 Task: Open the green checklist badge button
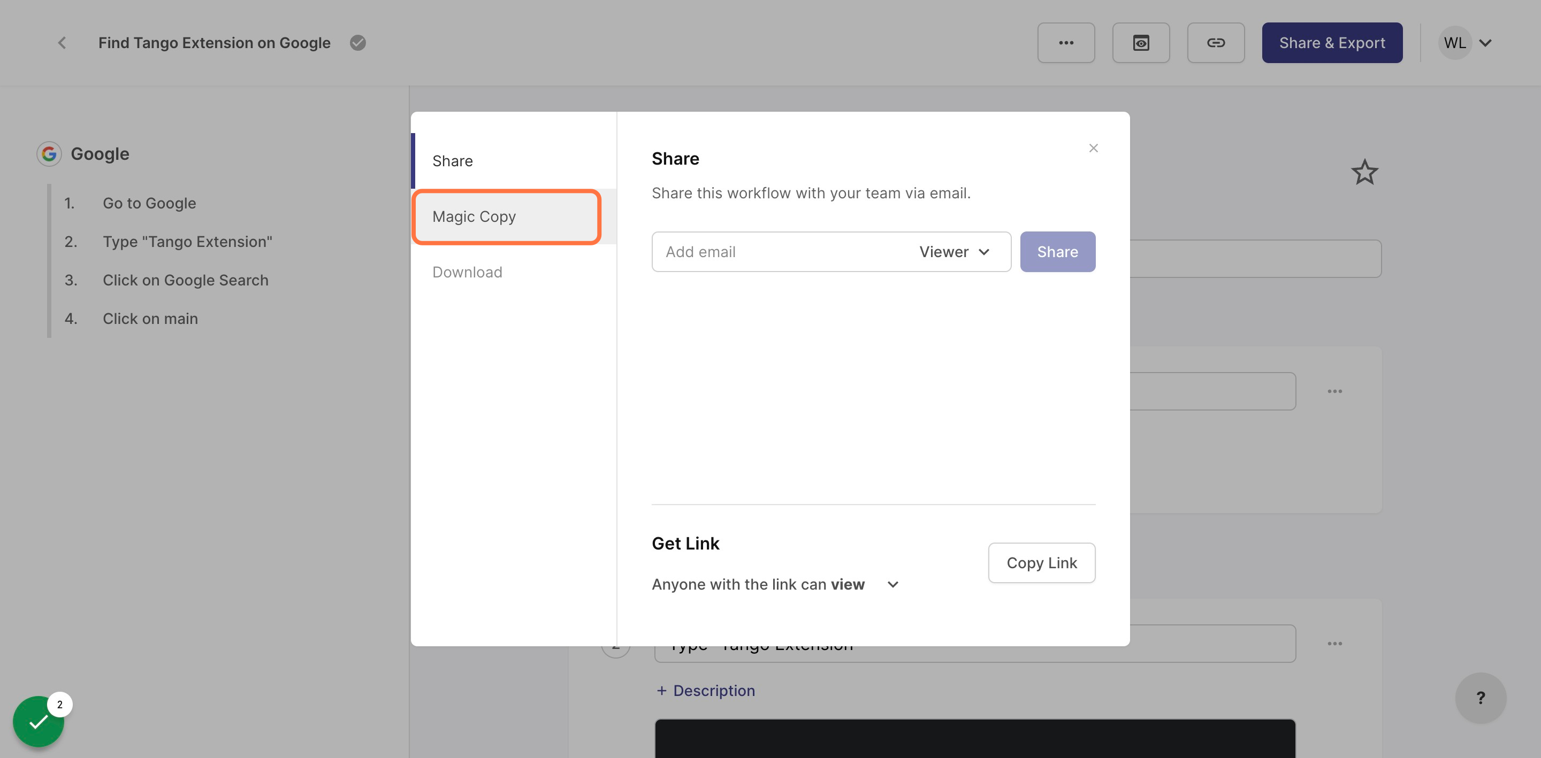click(x=39, y=722)
